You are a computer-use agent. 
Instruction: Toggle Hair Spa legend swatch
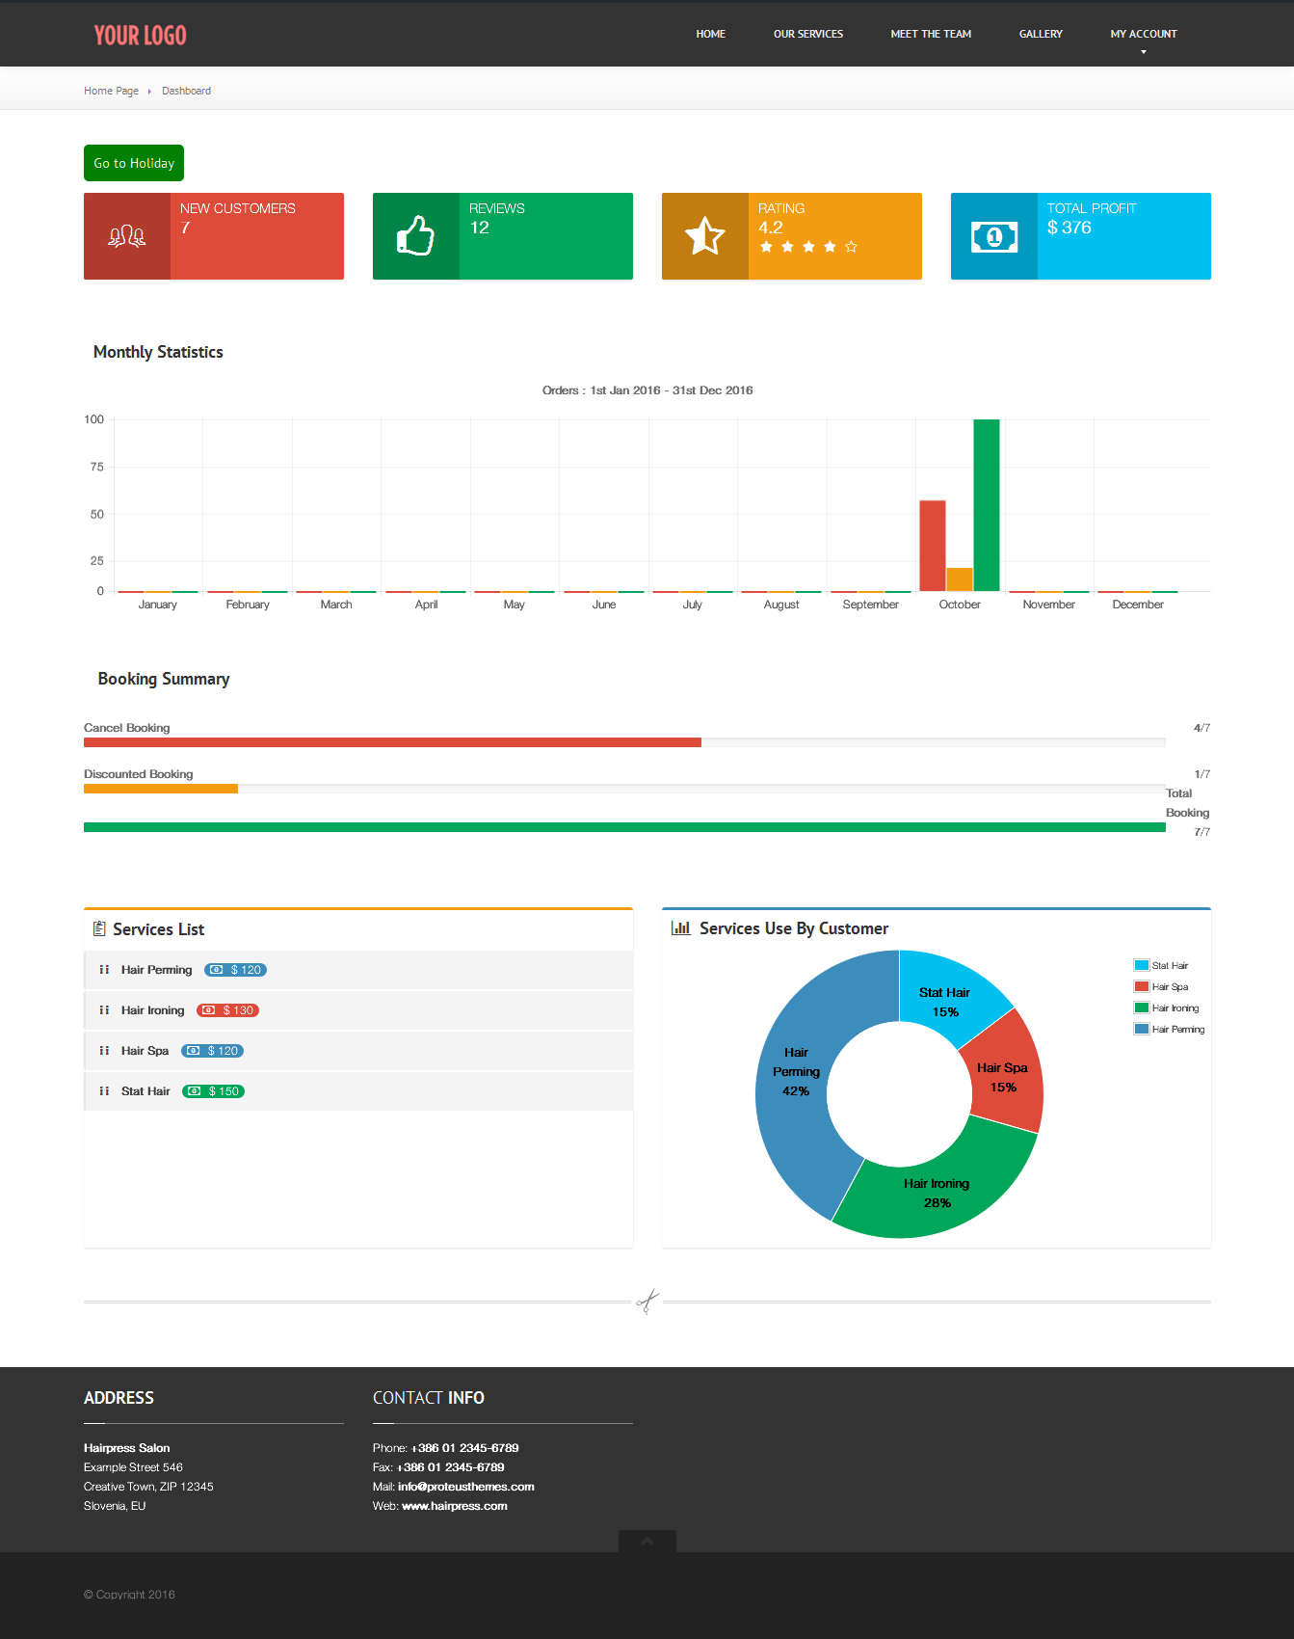click(x=1142, y=986)
